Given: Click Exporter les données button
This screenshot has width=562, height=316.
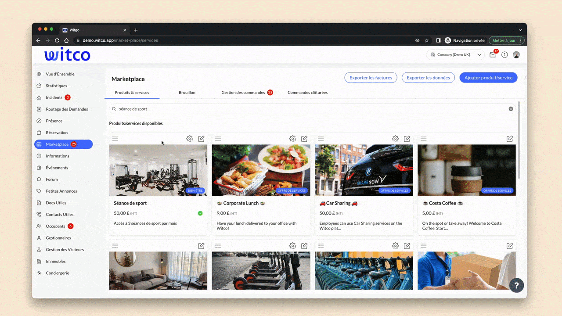Looking at the screenshot, I should 428,78.
